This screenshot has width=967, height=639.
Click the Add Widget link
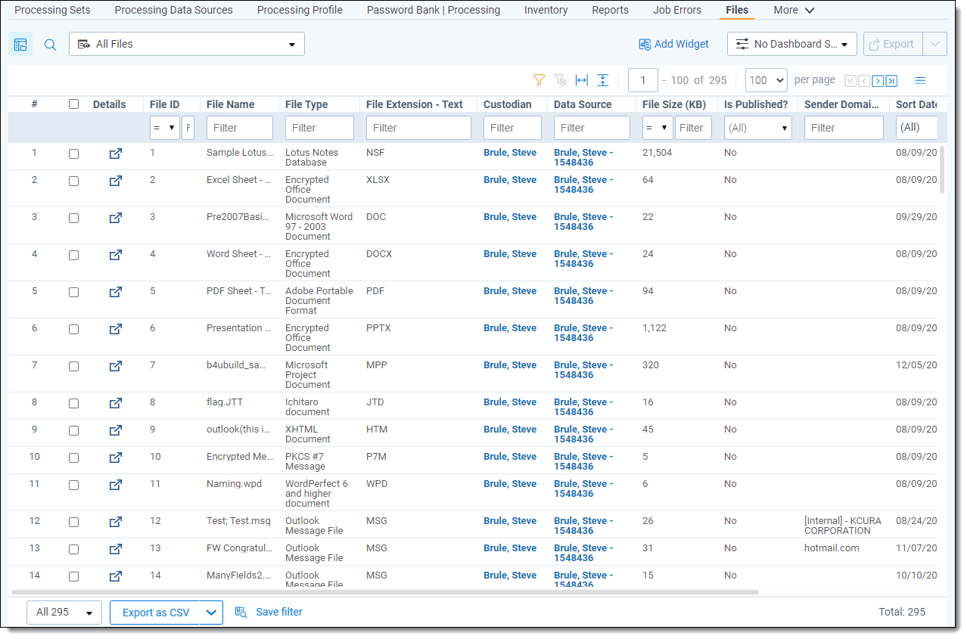point(673,44)
